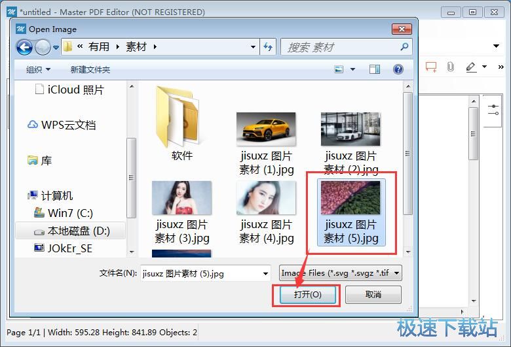Refresh the folder view with the refresh icon

click(x=268, y=47)
